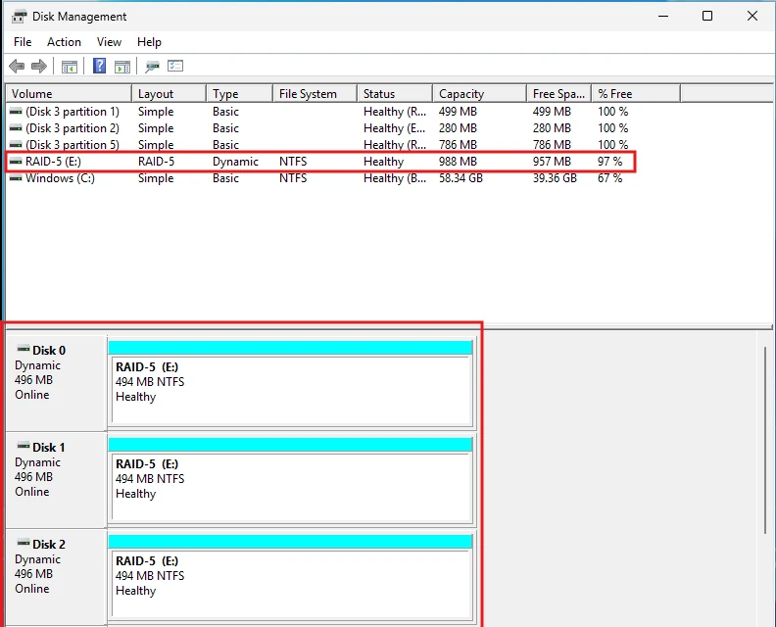The height and width of the screenshot is (627, 776).
Task: Click the Forward arrow toolbar icon
Action: [x=38, y=66]
